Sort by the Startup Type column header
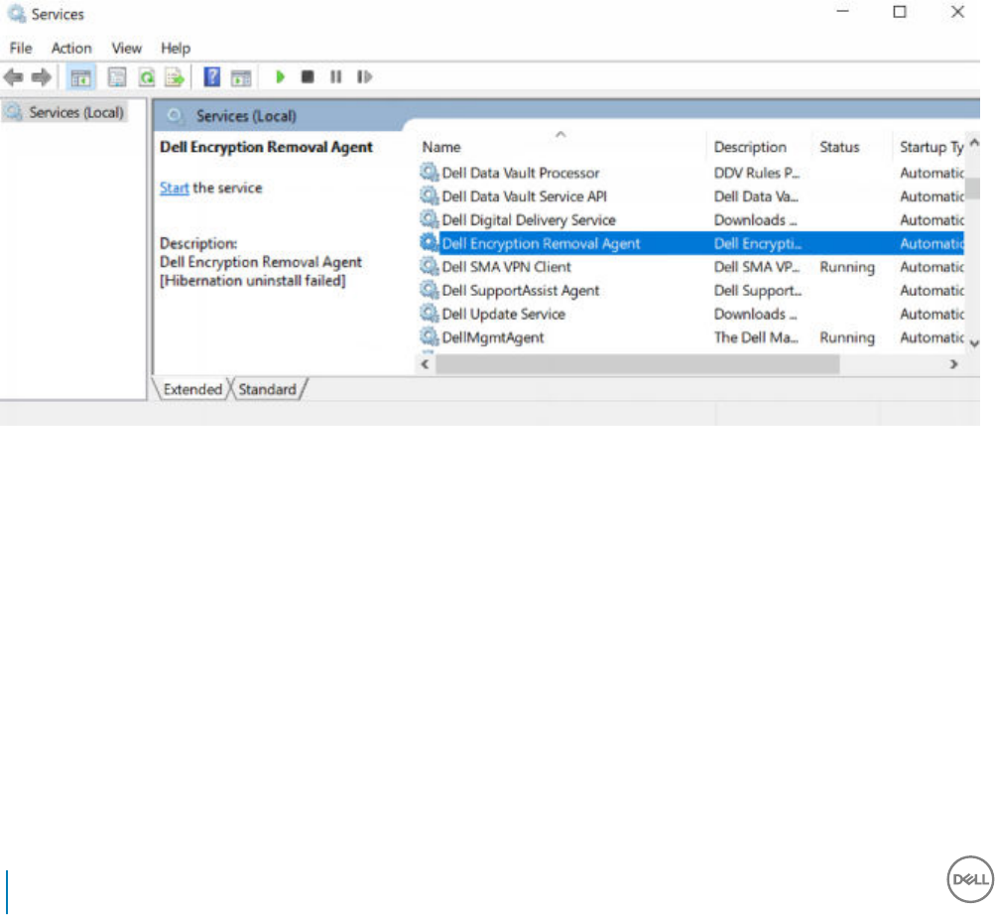 pos(931,147)
